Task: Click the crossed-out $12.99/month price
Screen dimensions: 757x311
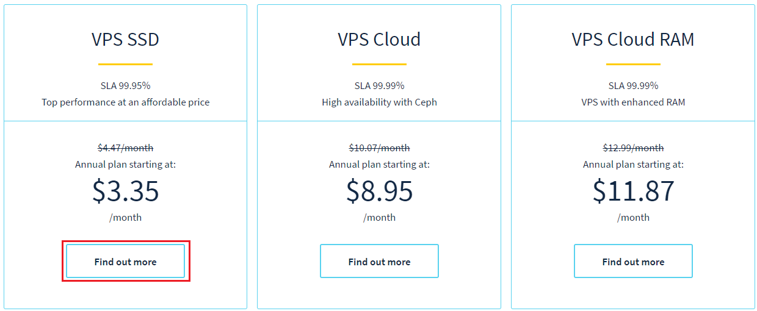Action: (x=633, y=148)
